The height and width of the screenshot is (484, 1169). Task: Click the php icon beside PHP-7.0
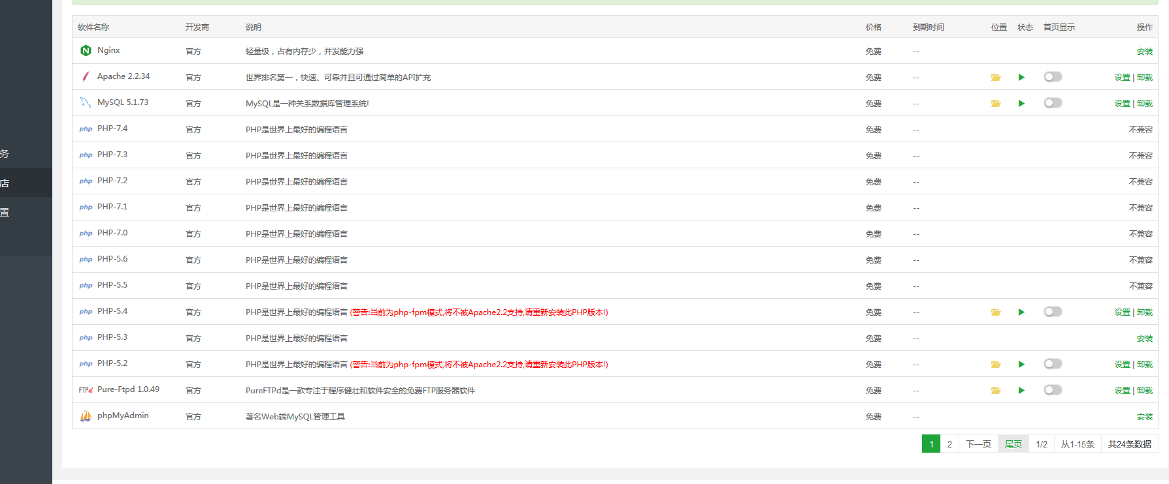click(x=86, y=234)
